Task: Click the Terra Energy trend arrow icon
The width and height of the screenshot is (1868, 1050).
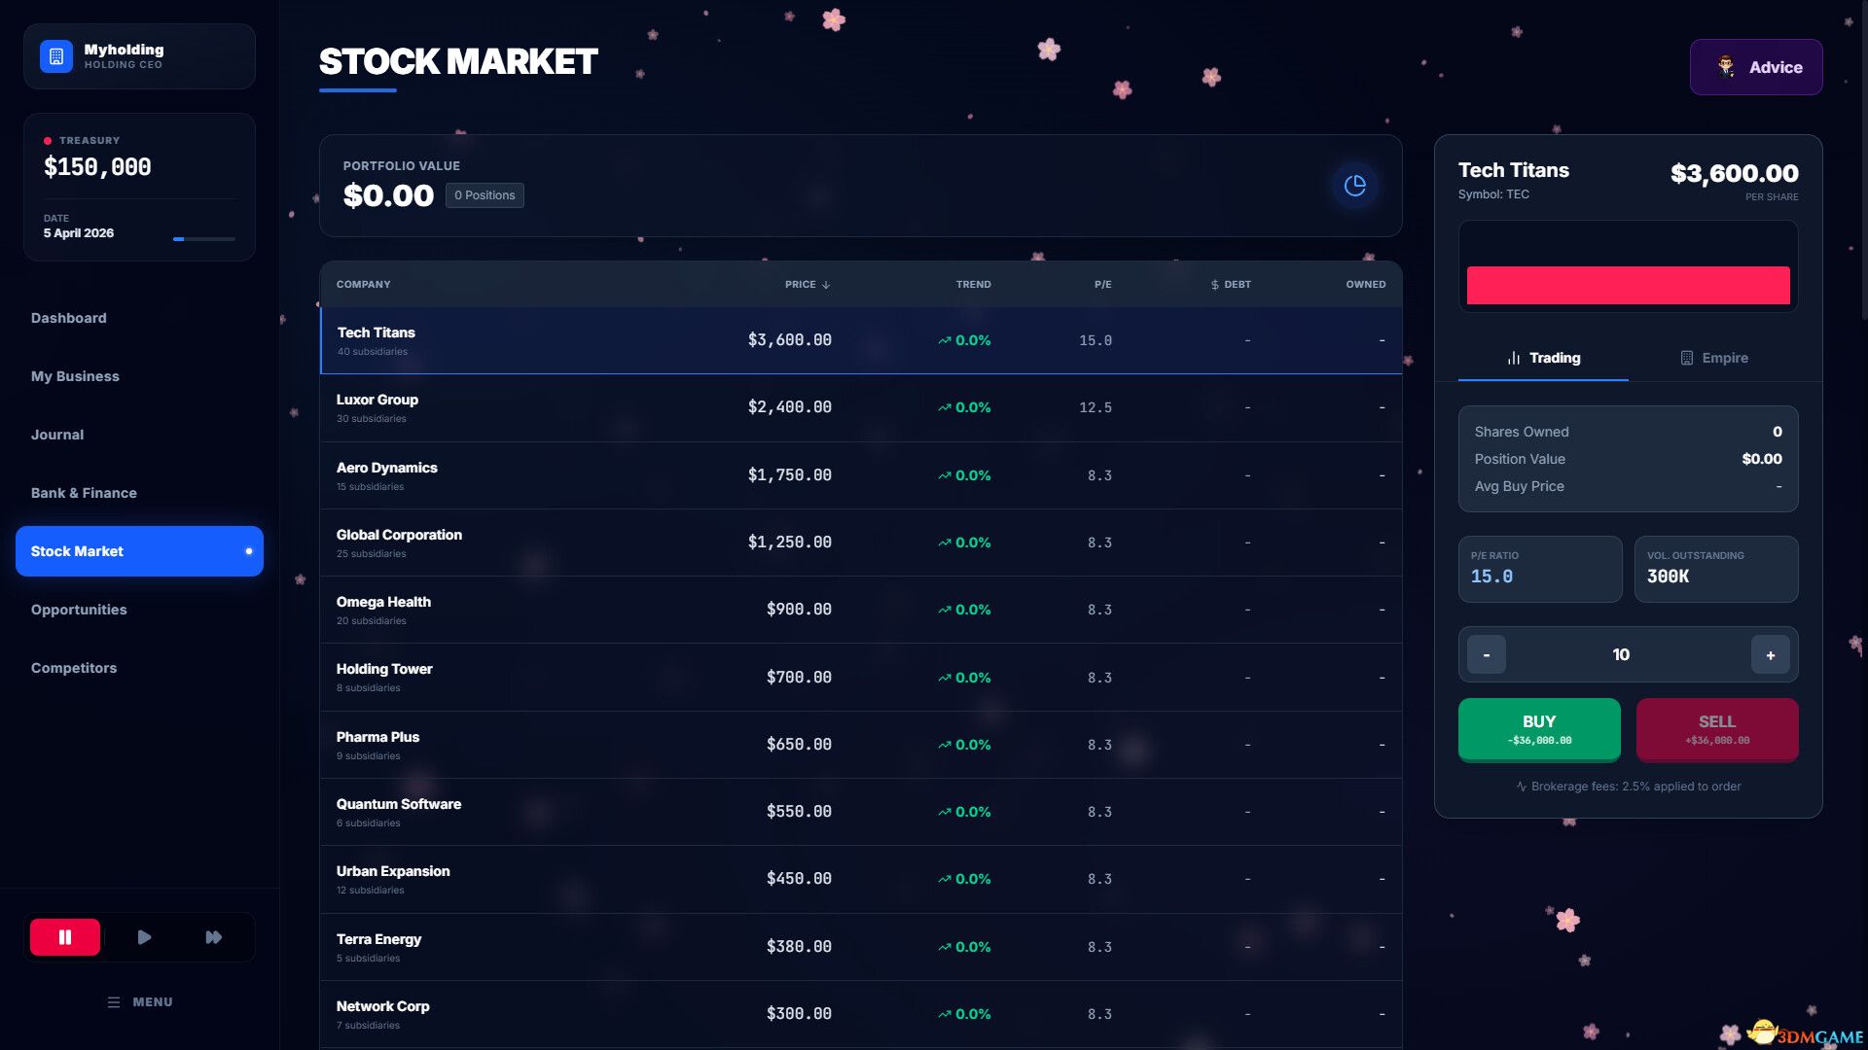Action: click(x=945, y=947)
